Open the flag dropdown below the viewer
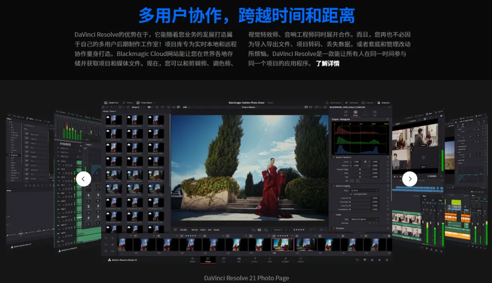 point(323,230)
